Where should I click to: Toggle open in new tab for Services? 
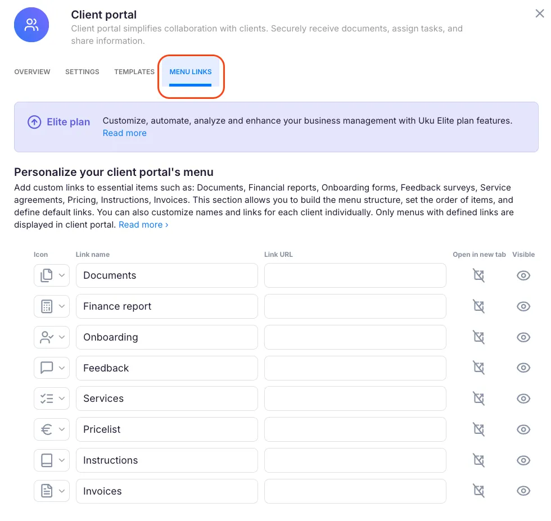(478, 398)
